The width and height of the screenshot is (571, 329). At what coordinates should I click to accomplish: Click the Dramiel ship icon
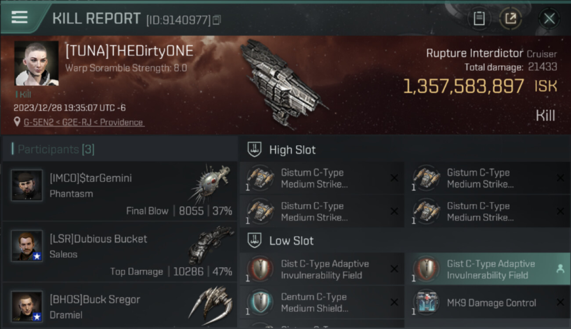(x=211, y=303)
